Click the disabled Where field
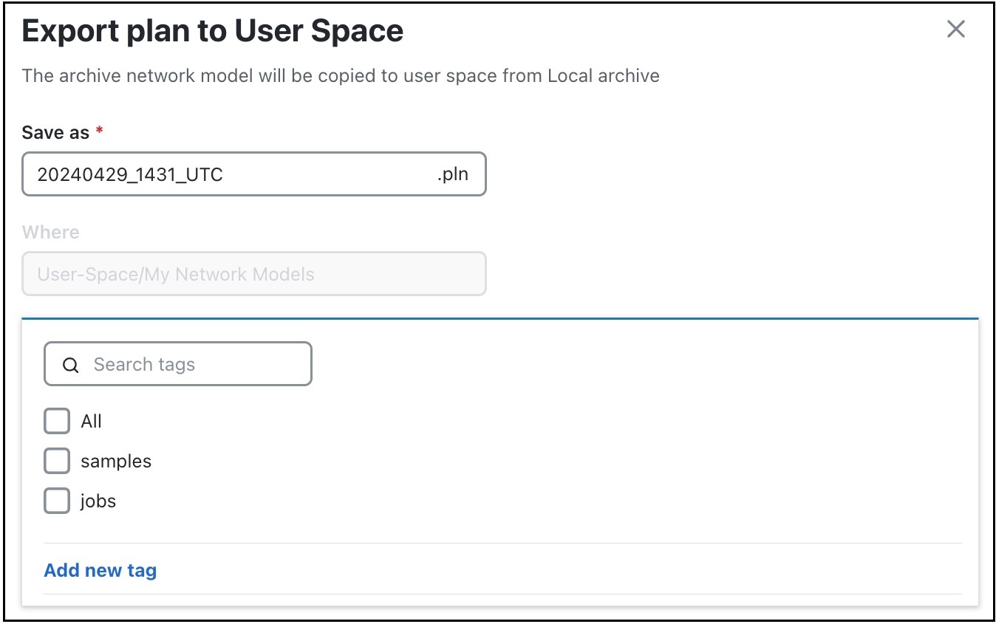 [x=253, y=274]
